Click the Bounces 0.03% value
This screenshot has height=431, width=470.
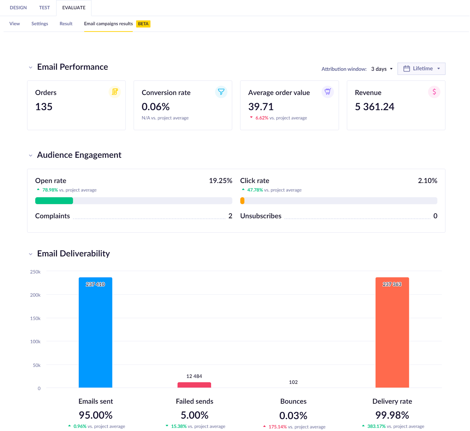(x=293, y=415)
